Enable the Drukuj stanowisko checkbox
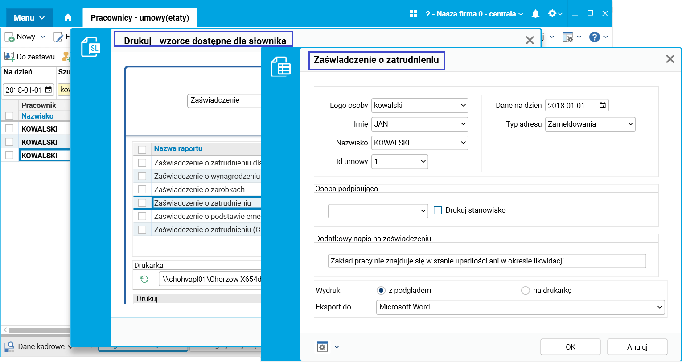The width and height of the screenshot is (682, 362). (x=438, y=210)
